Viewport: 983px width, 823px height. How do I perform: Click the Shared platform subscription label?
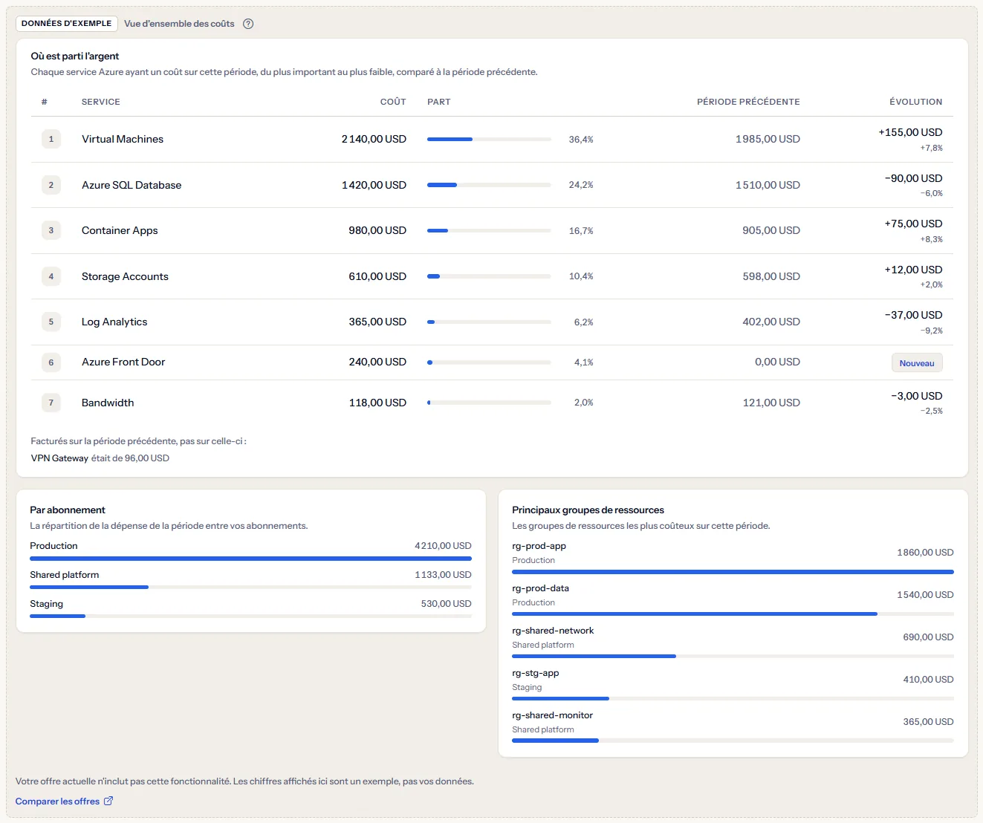pos(65,575)
